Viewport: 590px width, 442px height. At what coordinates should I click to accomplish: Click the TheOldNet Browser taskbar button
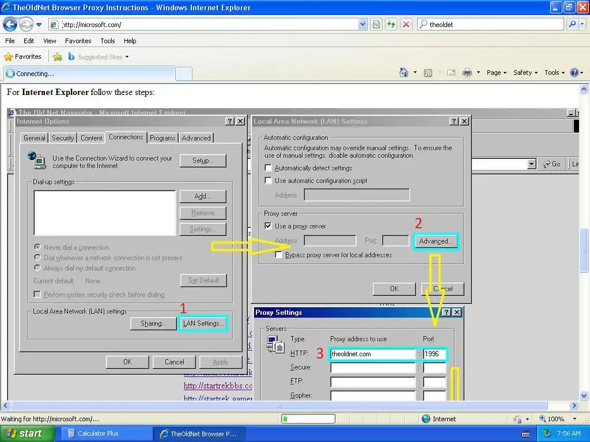click(x=200, y=434)
